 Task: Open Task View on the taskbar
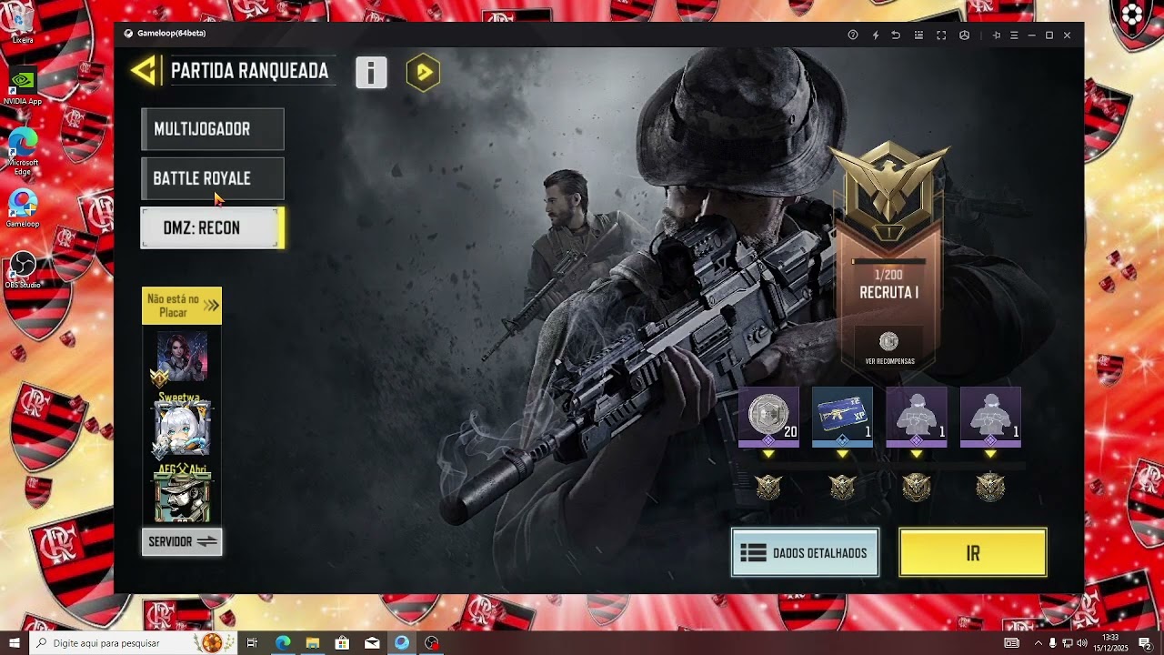252,643
